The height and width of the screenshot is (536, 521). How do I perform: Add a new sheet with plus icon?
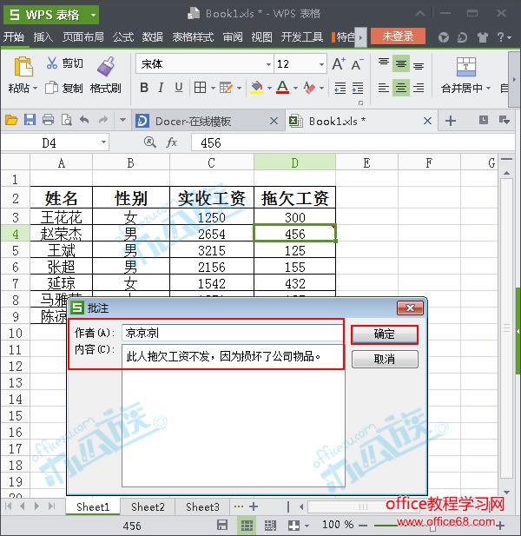point(254,506)
